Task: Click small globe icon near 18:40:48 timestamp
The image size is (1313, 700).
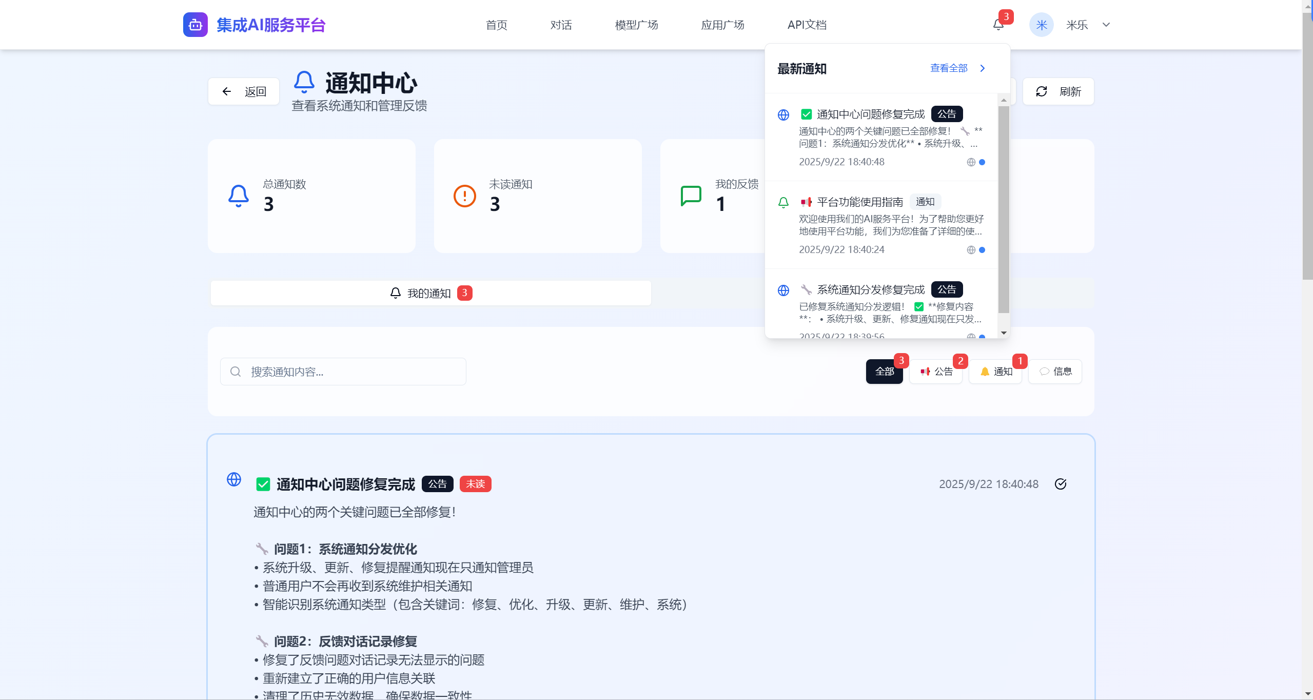Action: pyautogui.click(x=971, y=162)
